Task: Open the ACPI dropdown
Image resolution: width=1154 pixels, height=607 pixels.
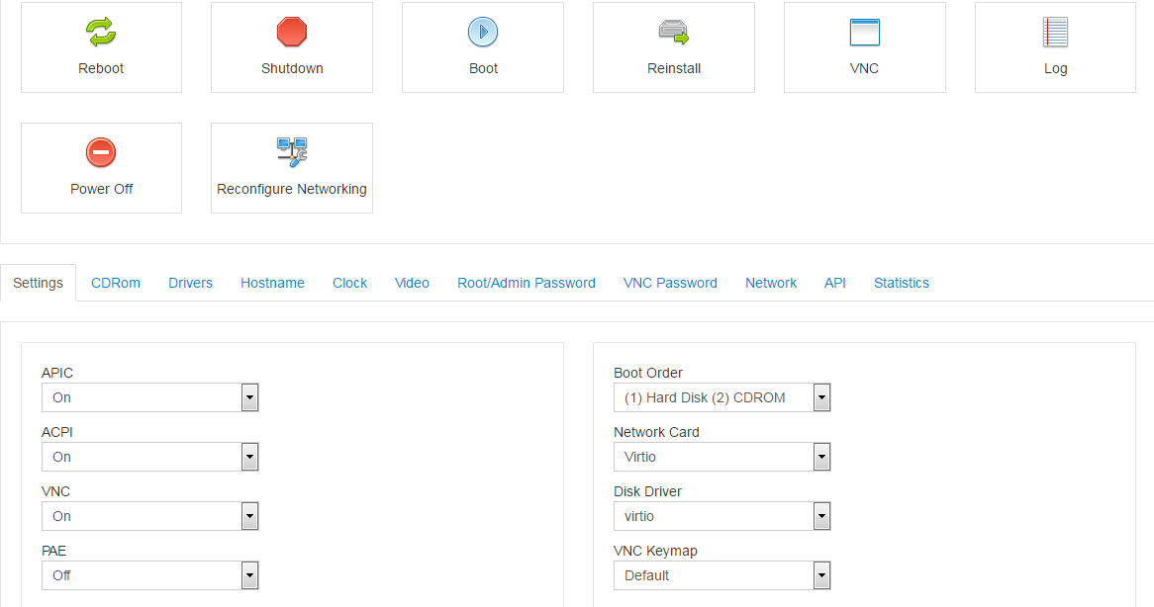Action: coord(150,457)
